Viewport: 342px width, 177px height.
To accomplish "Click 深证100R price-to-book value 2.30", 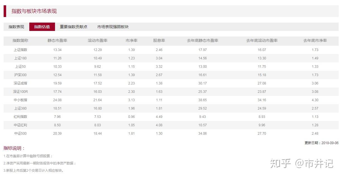I will [131, 92].
